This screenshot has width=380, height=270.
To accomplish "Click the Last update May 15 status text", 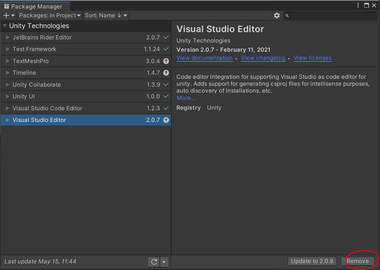I will pyautogui.click(x=40, y=261).
